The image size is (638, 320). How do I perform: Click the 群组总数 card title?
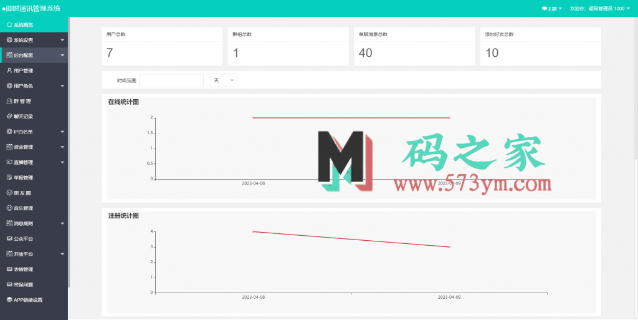[x=242, y=34]
